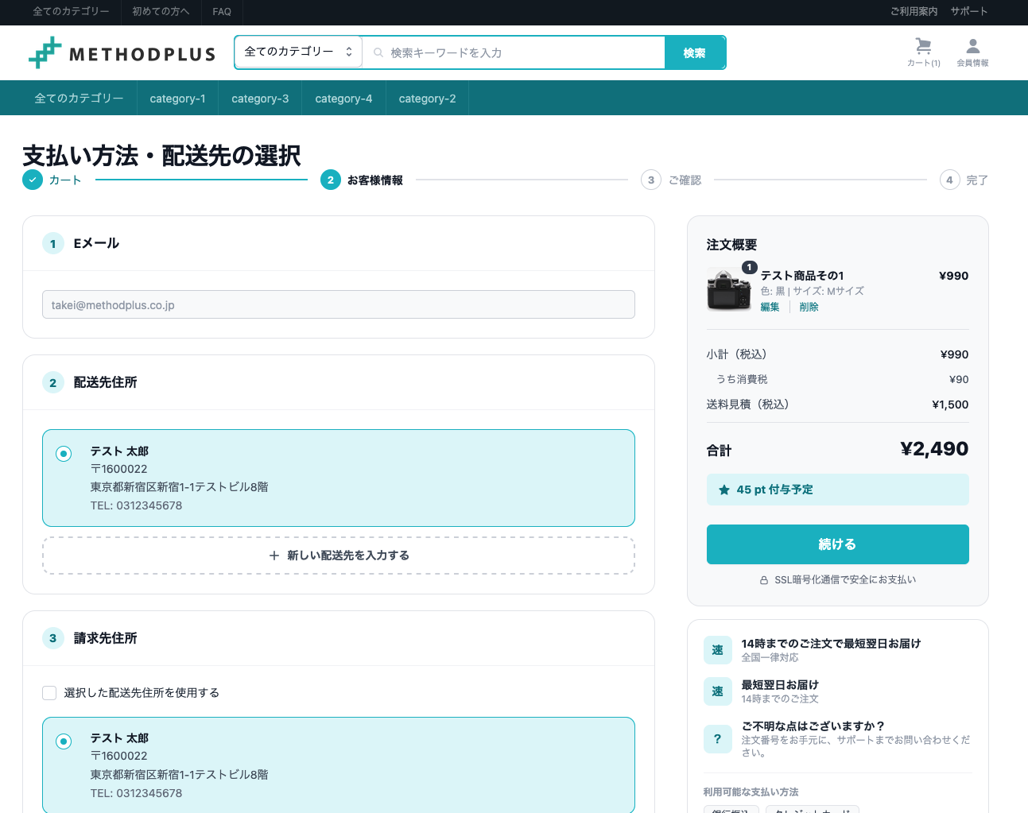Click the star icon in the points banner
The height and width of the screenshot is (813, 1028).
point(724,490)
